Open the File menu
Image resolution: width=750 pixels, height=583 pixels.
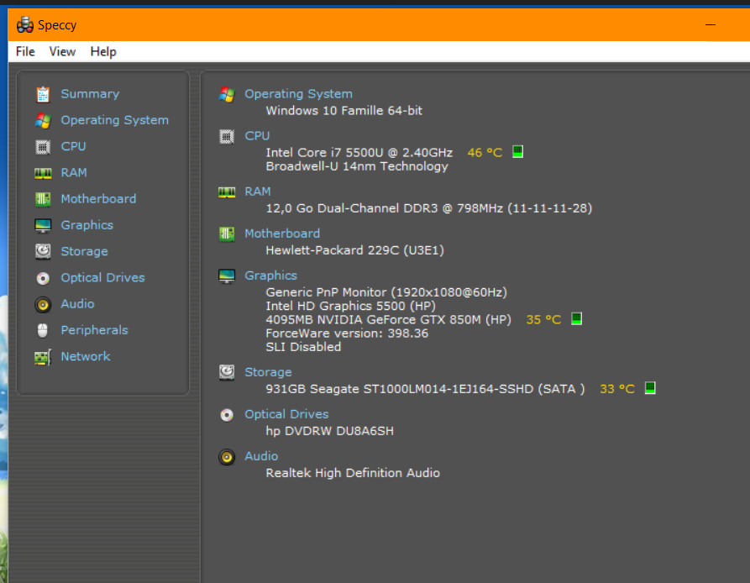pos(25,51)
